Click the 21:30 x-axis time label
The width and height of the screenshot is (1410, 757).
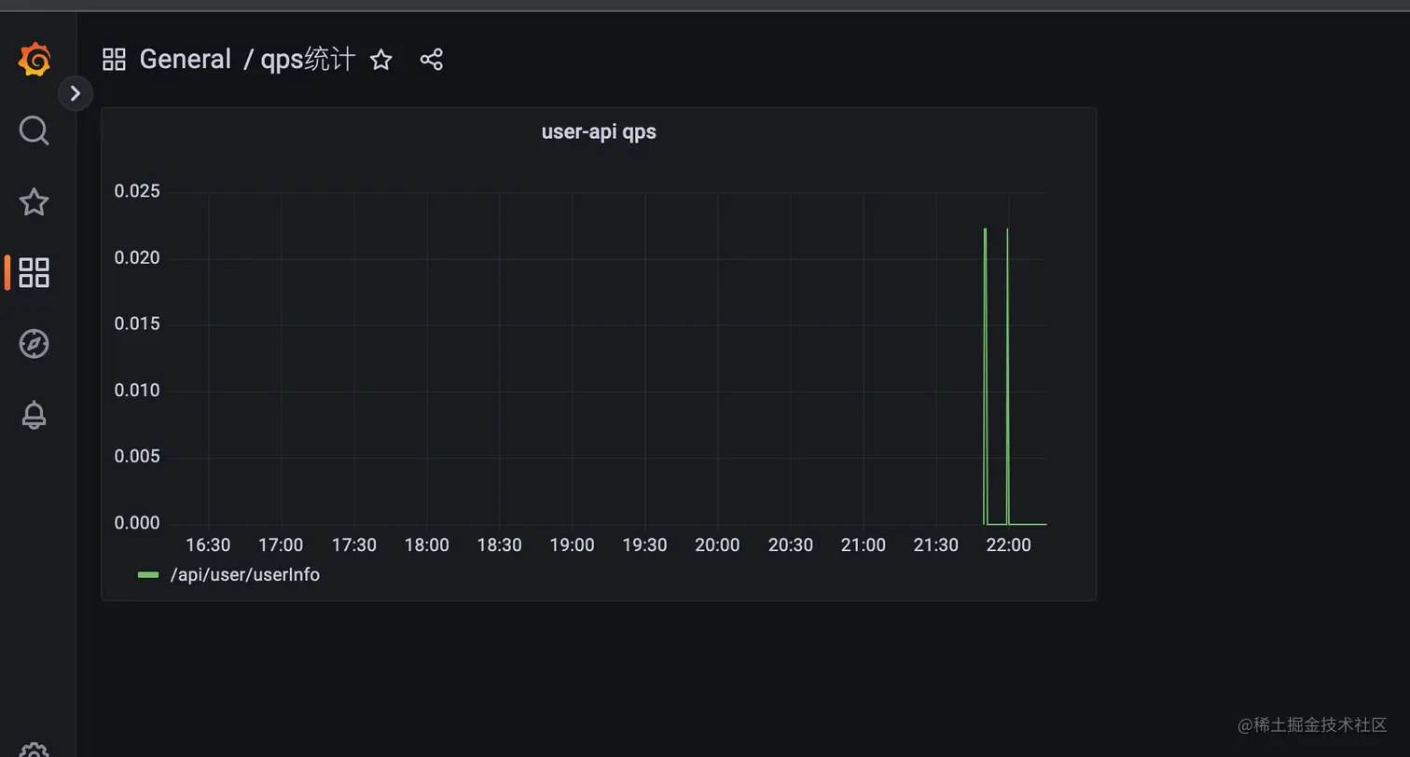(935, 545)
